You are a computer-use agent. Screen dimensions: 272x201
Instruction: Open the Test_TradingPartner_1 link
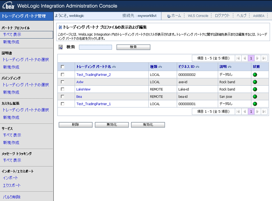(93, 104)
